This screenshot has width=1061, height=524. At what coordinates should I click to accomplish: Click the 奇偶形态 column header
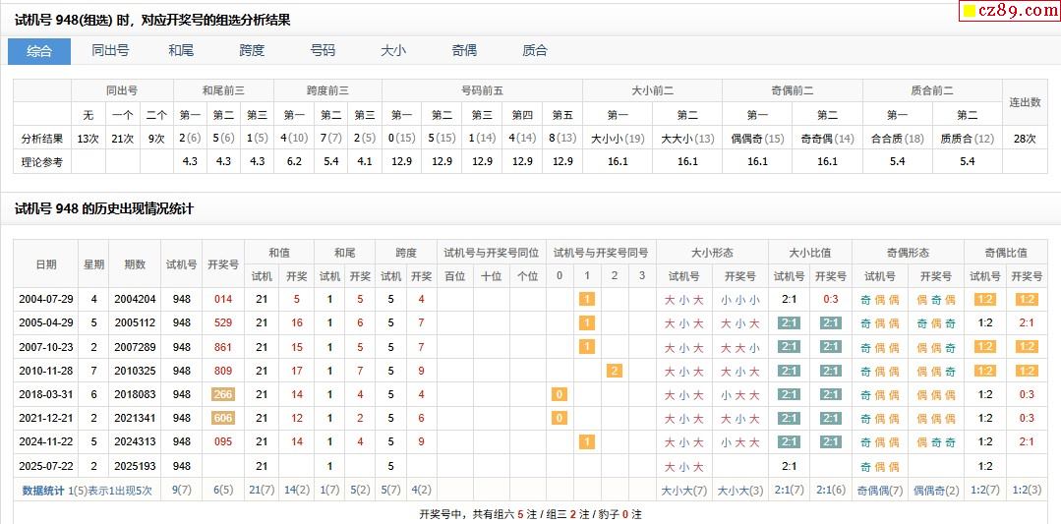pyautogui.click(x=908, y=253)
